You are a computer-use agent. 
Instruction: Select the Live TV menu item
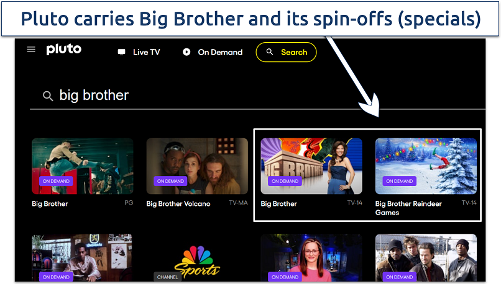[139, 52]
